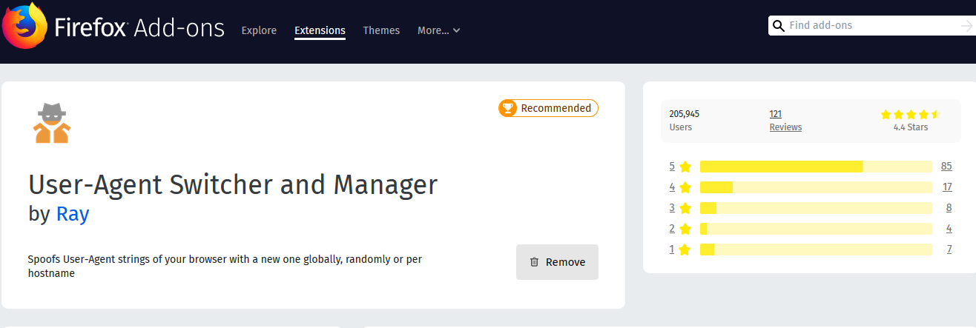Click the 4.4 Stars text
This screenshot has width=976, height=328.
tap(911, 127)
